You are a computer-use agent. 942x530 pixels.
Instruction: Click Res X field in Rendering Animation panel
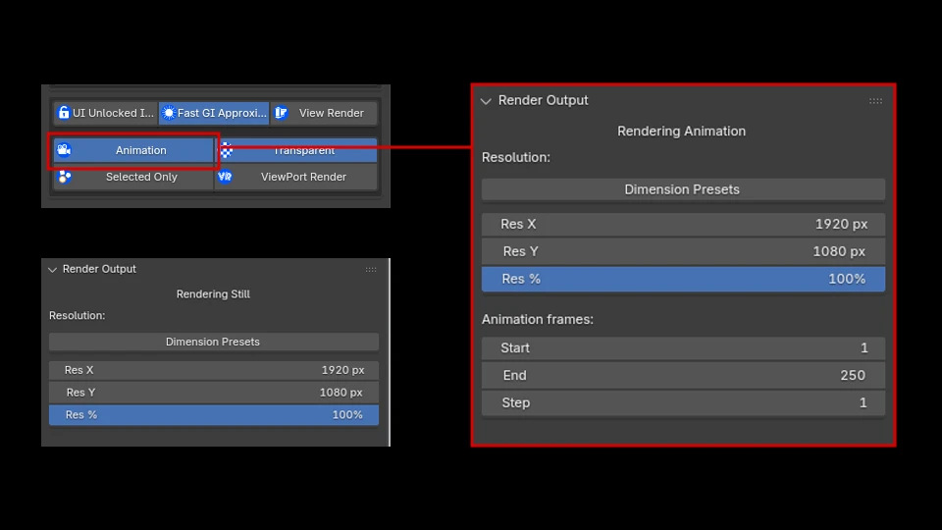click(x=683, y=224)
